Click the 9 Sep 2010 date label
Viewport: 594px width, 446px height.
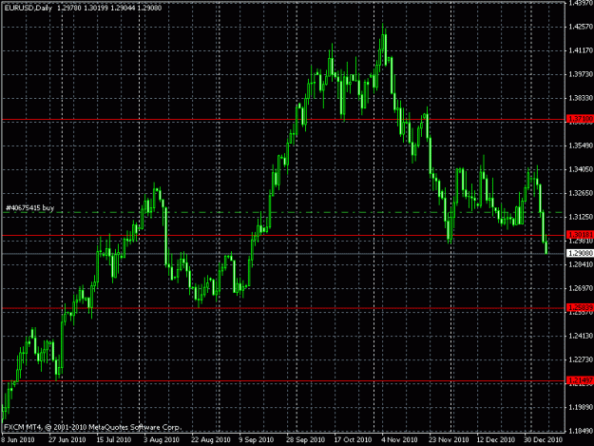click(x=257, y=440)
